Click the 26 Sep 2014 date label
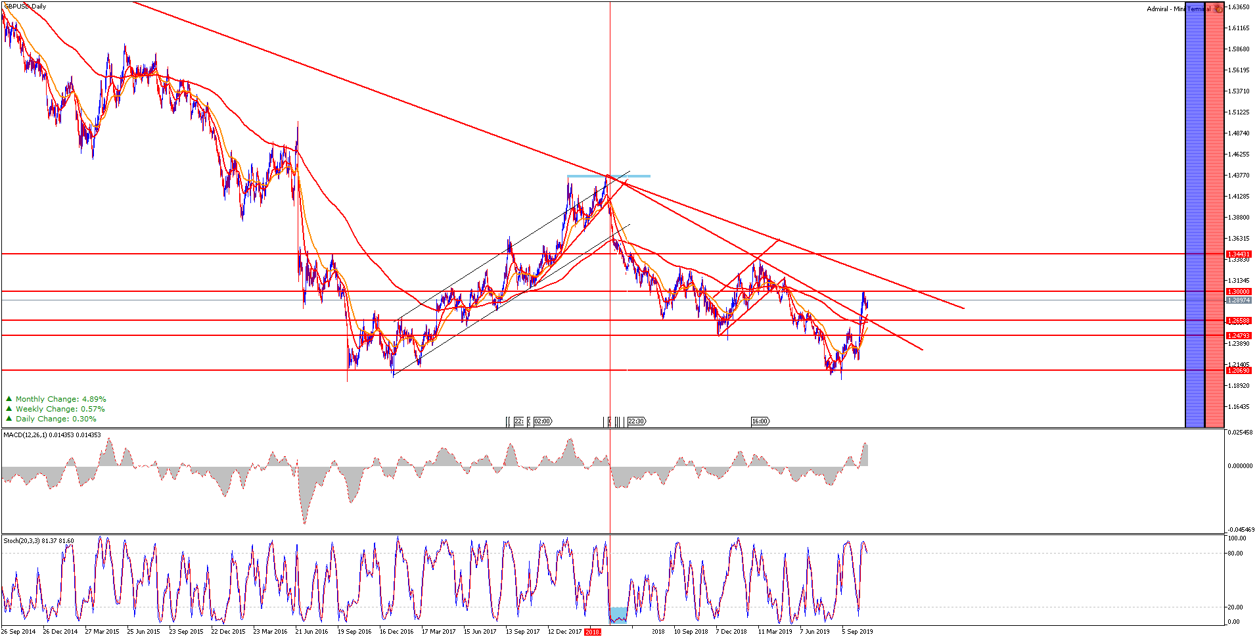The image size is (1259, 639). [x=18, y=632]
